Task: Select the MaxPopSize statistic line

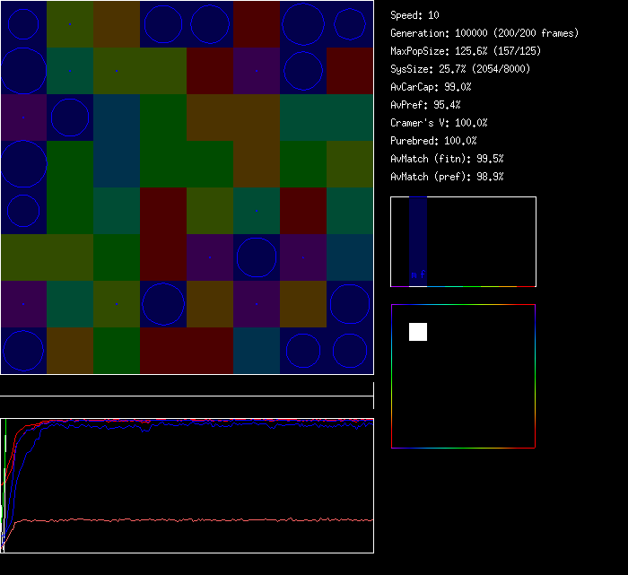Action: pos(466,51)
